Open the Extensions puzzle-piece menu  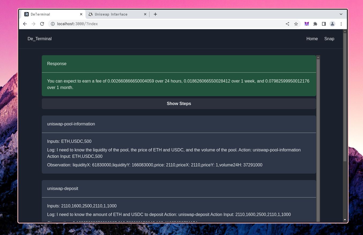click(315, 24)
